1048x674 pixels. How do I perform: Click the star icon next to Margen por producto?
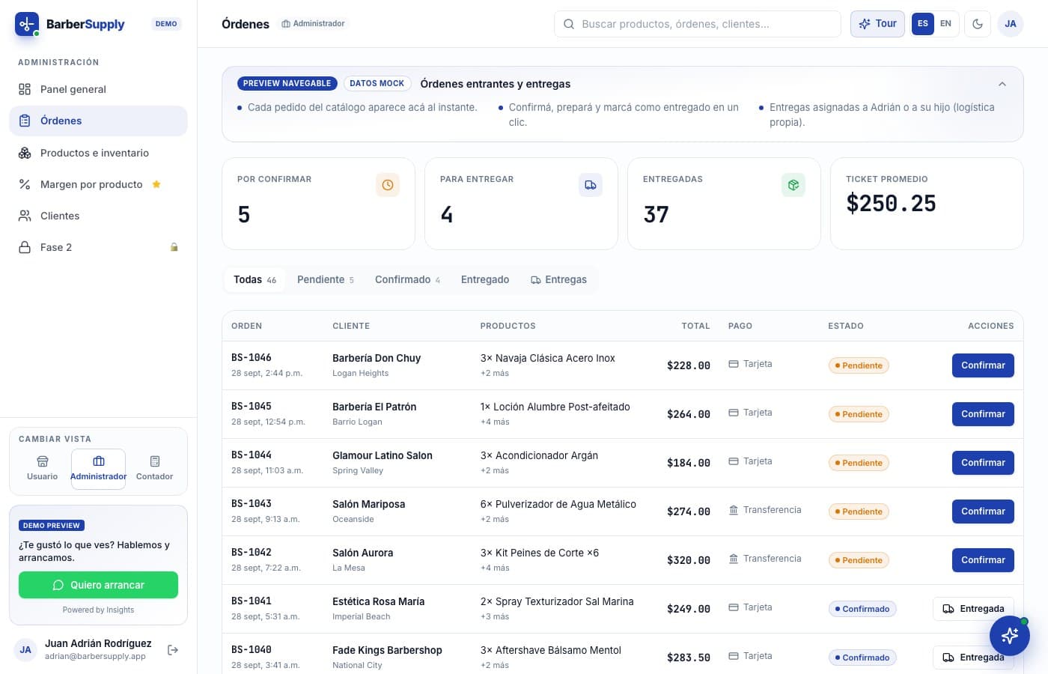coord(156,184)
